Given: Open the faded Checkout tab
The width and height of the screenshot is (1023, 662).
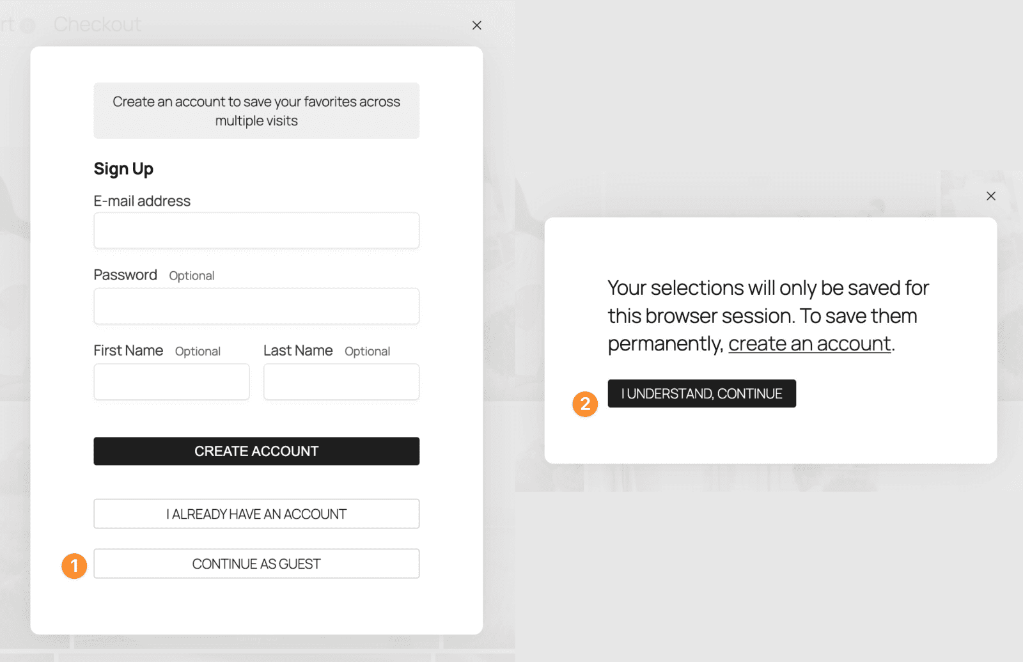Looking at the screenshot, I should [x=97, y=24].
